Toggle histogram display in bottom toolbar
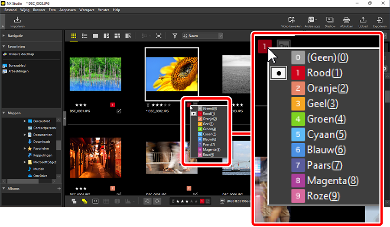The height and width of the screenshot is (227, 390). pyautogui.click(x=128, y=201)
